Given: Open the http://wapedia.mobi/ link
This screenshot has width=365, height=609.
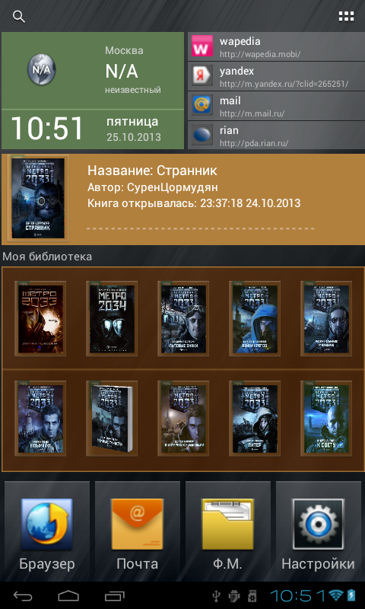Looking at the screenshot, I should click(x=260, y=54).
